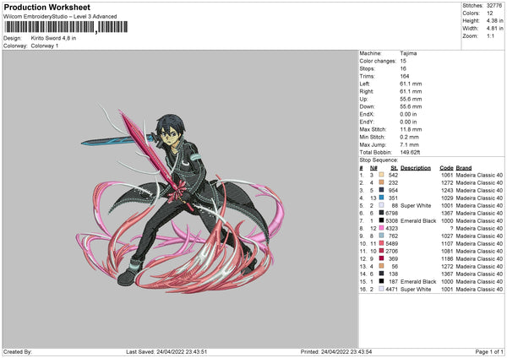507x358 pixels.
Task: Click the color swatch in stop row 1
Action: click(x=382, y=175)
